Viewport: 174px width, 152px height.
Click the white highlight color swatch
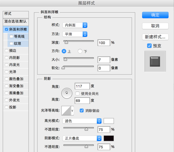coord(109,121)
